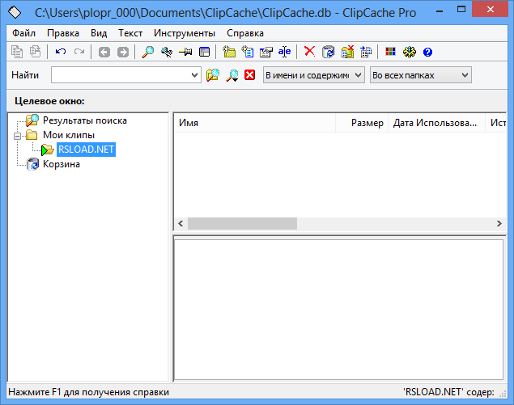Click the folder with red X icon
The width and height of the screenshot is (514, 405).
pyautogui.click(x=347, y=52)
